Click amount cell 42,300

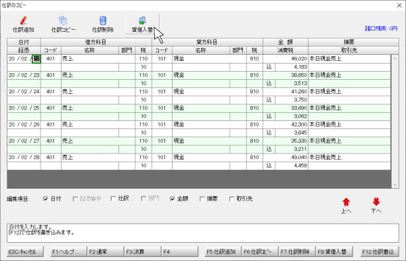pos(286,124)
